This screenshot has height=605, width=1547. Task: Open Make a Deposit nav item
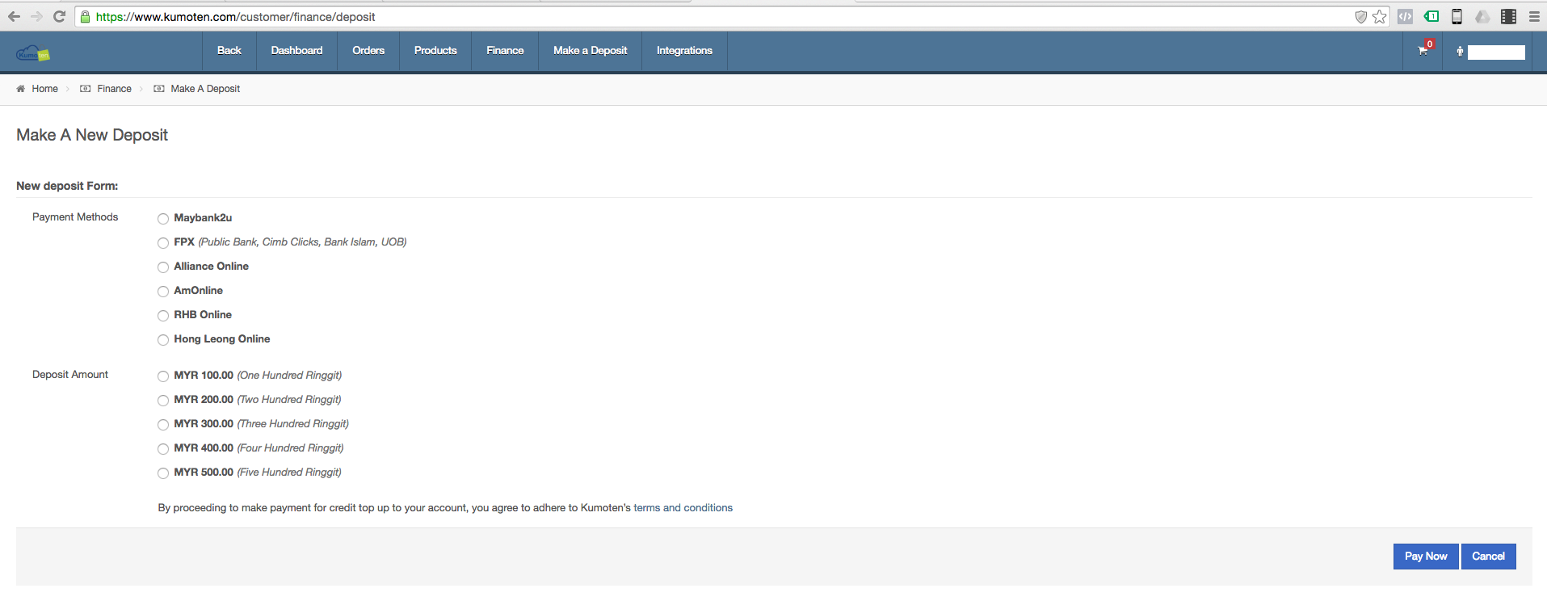tap(590, 51)
